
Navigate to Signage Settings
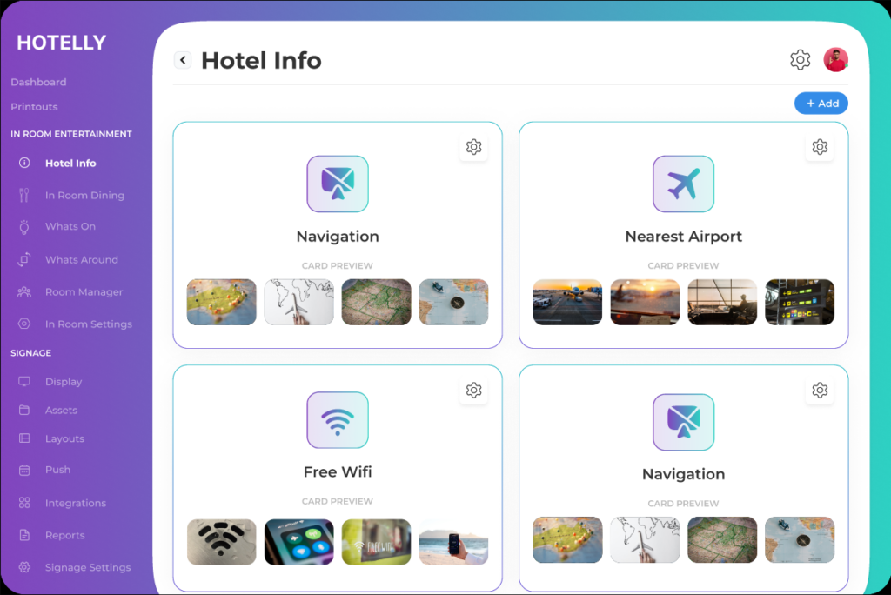click(x=88, y=568)
